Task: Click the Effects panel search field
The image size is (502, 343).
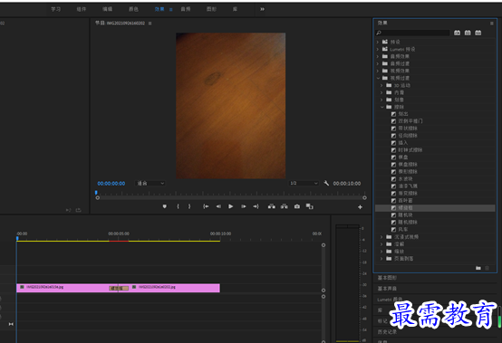Action: [x=412, y=33]
